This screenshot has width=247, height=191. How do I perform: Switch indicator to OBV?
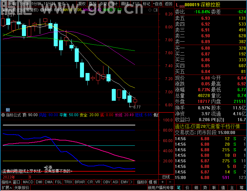[x=107, y=182]
